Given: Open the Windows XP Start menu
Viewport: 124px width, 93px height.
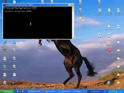Looking at the screenshot, I should tap(7, 91).
